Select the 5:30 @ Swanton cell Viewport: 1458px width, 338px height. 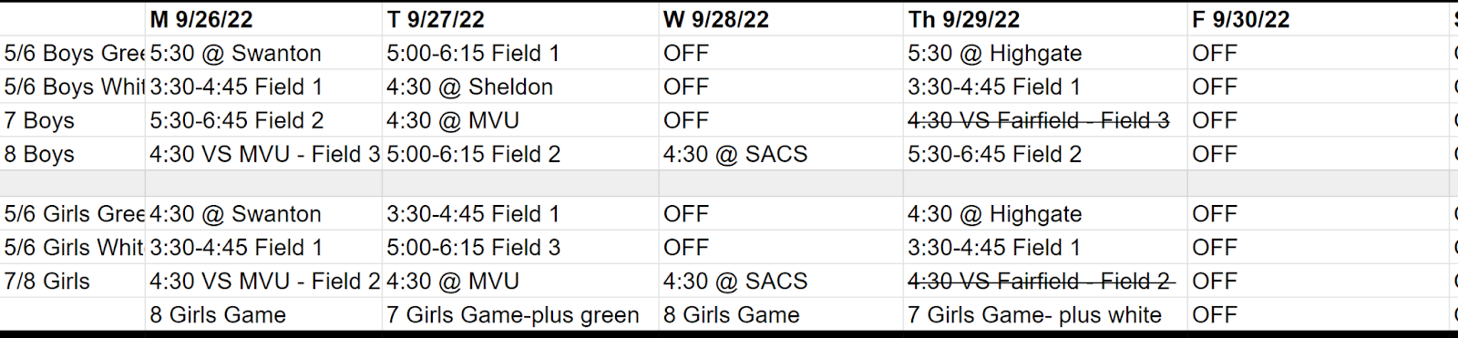pos(263,53)
